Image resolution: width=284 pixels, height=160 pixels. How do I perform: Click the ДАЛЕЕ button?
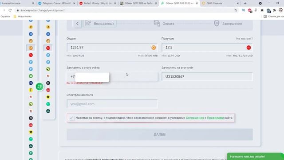click(x=160, y=134)
